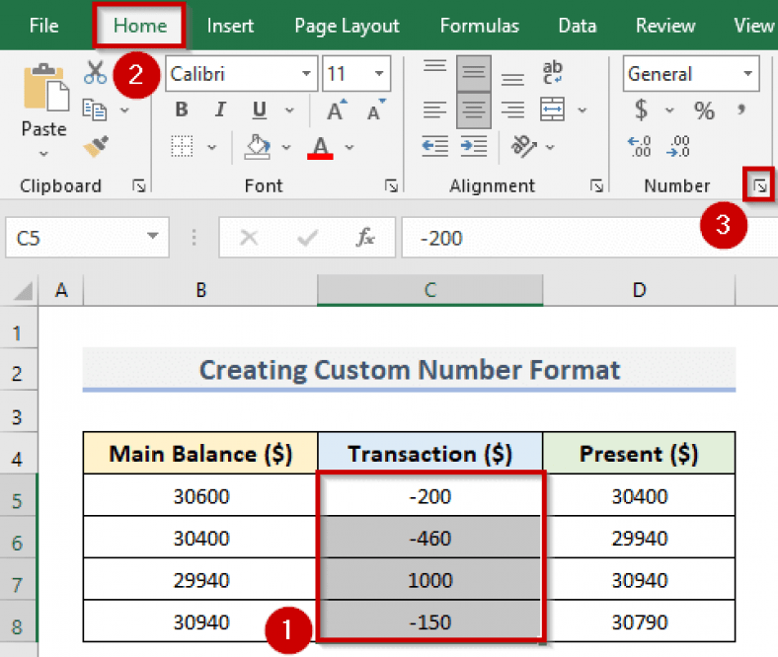The width and height of the screenshot is (778, 657).
Task: Align text left
Action: coord(434,109)
